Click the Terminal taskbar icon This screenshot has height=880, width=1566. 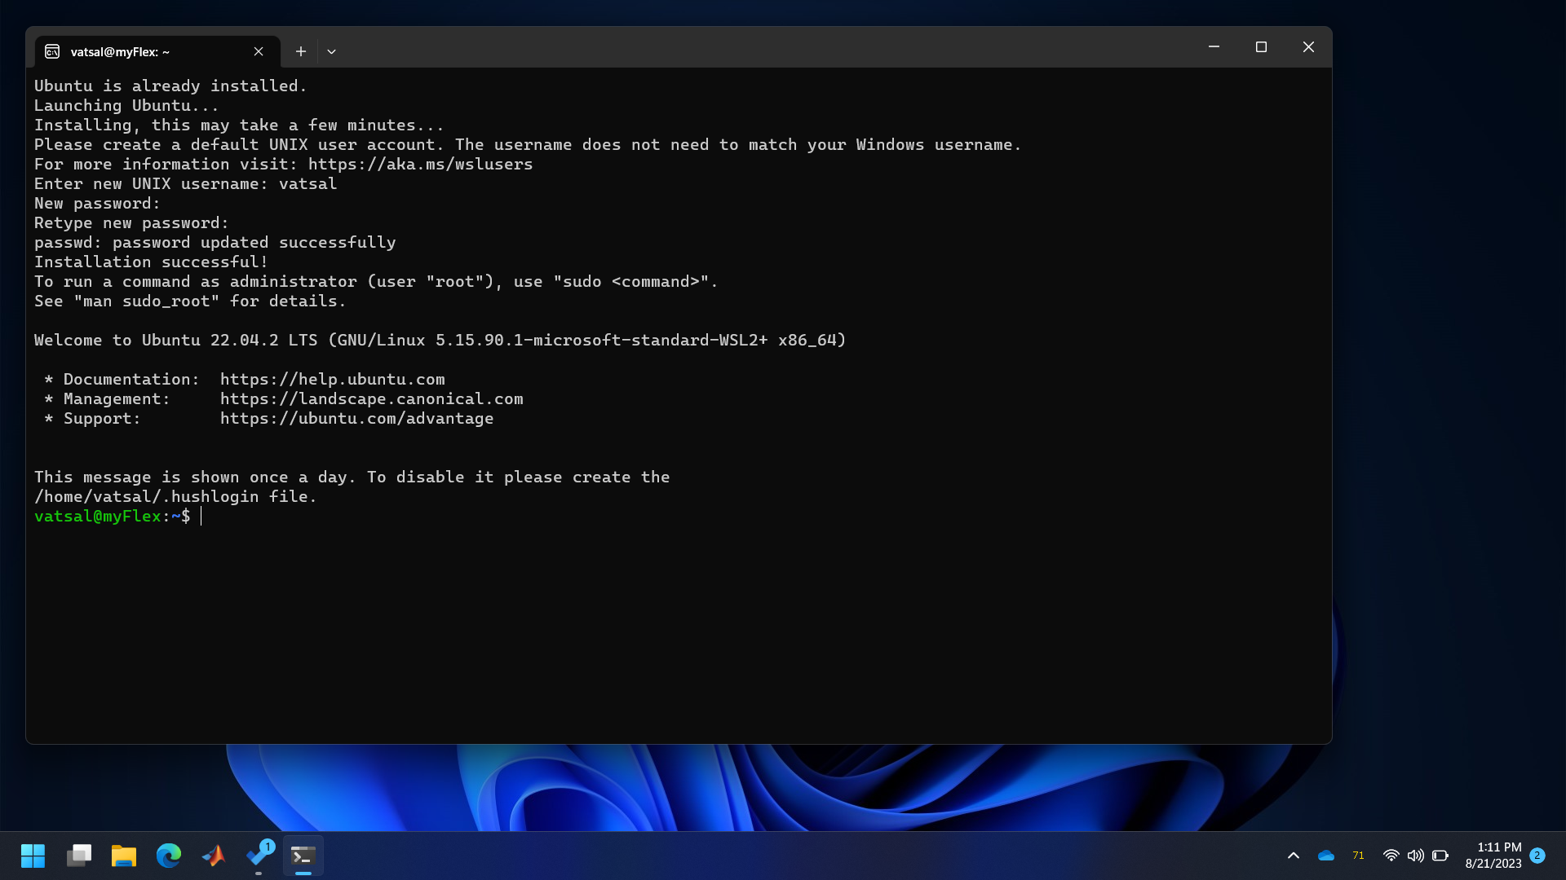coord(303,856)
